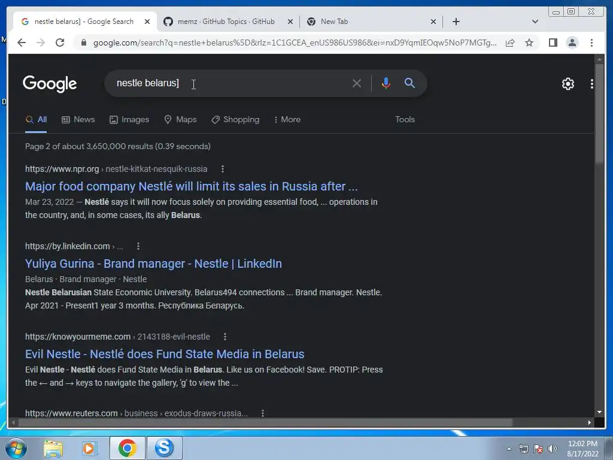This screenshot has height=460, width=613.
Task: Show hidden system tray icons
Action: coord(509,449)
